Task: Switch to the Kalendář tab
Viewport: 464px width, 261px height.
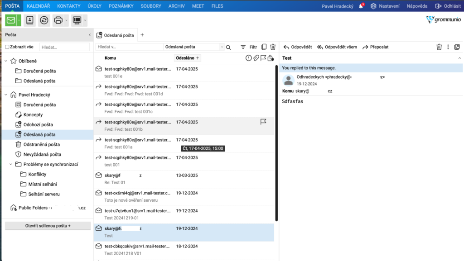Action: tap(39, 6)
